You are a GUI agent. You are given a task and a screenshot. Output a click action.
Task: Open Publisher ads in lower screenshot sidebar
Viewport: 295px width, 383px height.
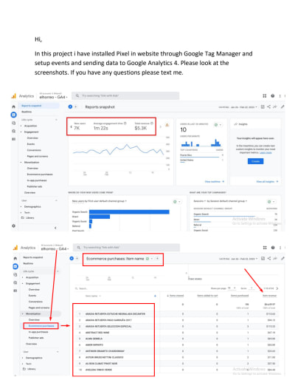36,338
